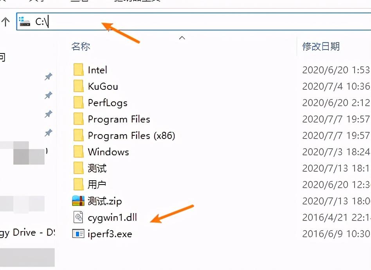
Task: Select the PerfLogs folder icon
Action: (x=78, y=103)
